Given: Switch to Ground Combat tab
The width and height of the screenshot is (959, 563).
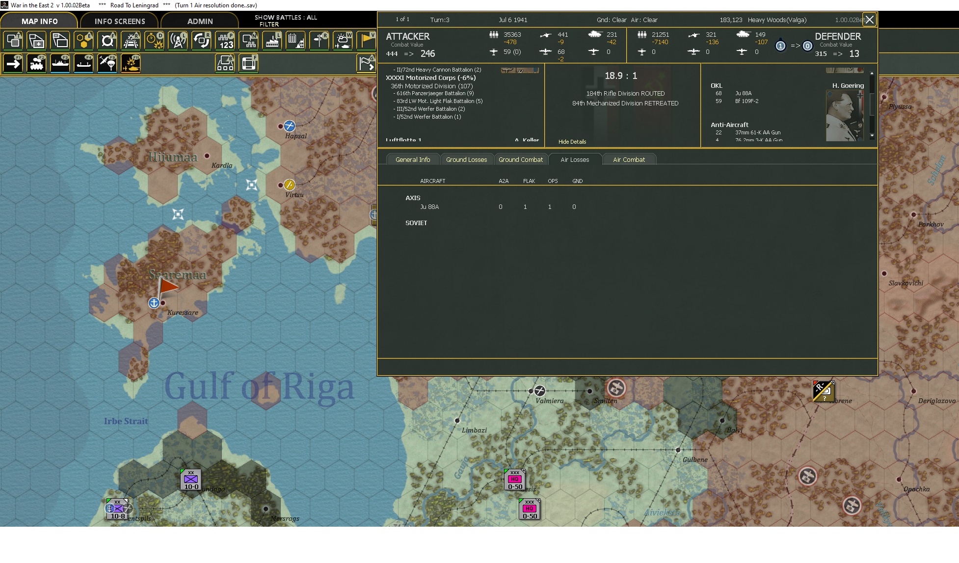Looking at the screenshot, I should 521,159.
